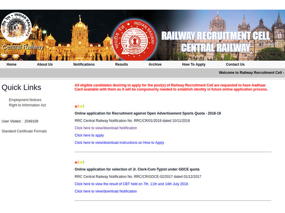The image size is (285, 213).
Task: Open the About Us menu item
Action: pyautogui.click(x=45, y=64)
